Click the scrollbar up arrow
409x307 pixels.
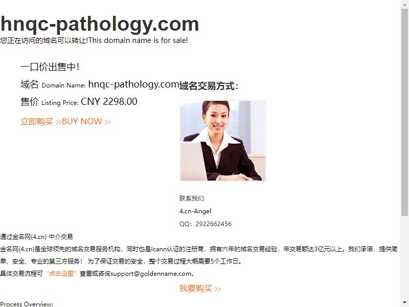404,4
